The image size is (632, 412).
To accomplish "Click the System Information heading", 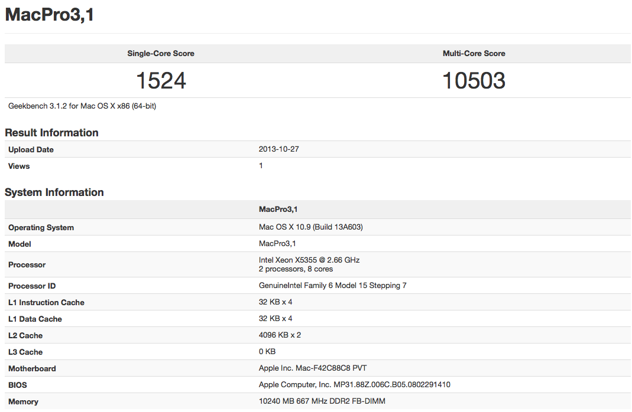I will pyautogui.click(x=54, y=192).
